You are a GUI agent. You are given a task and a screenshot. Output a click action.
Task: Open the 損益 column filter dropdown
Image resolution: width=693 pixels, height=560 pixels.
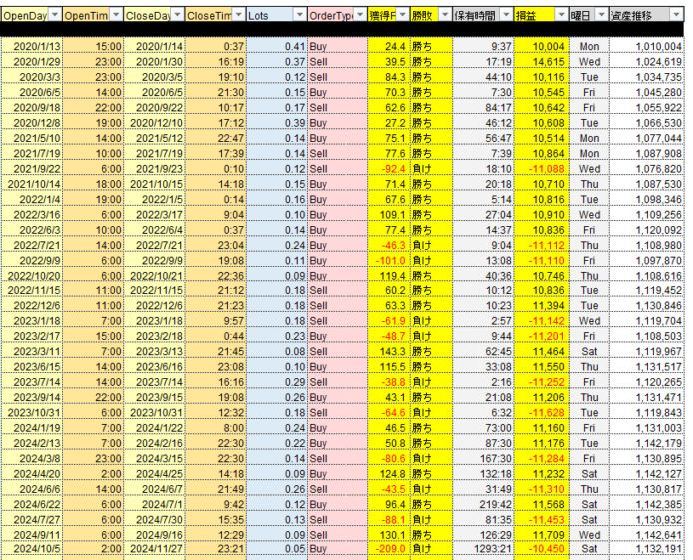[561, 17]
